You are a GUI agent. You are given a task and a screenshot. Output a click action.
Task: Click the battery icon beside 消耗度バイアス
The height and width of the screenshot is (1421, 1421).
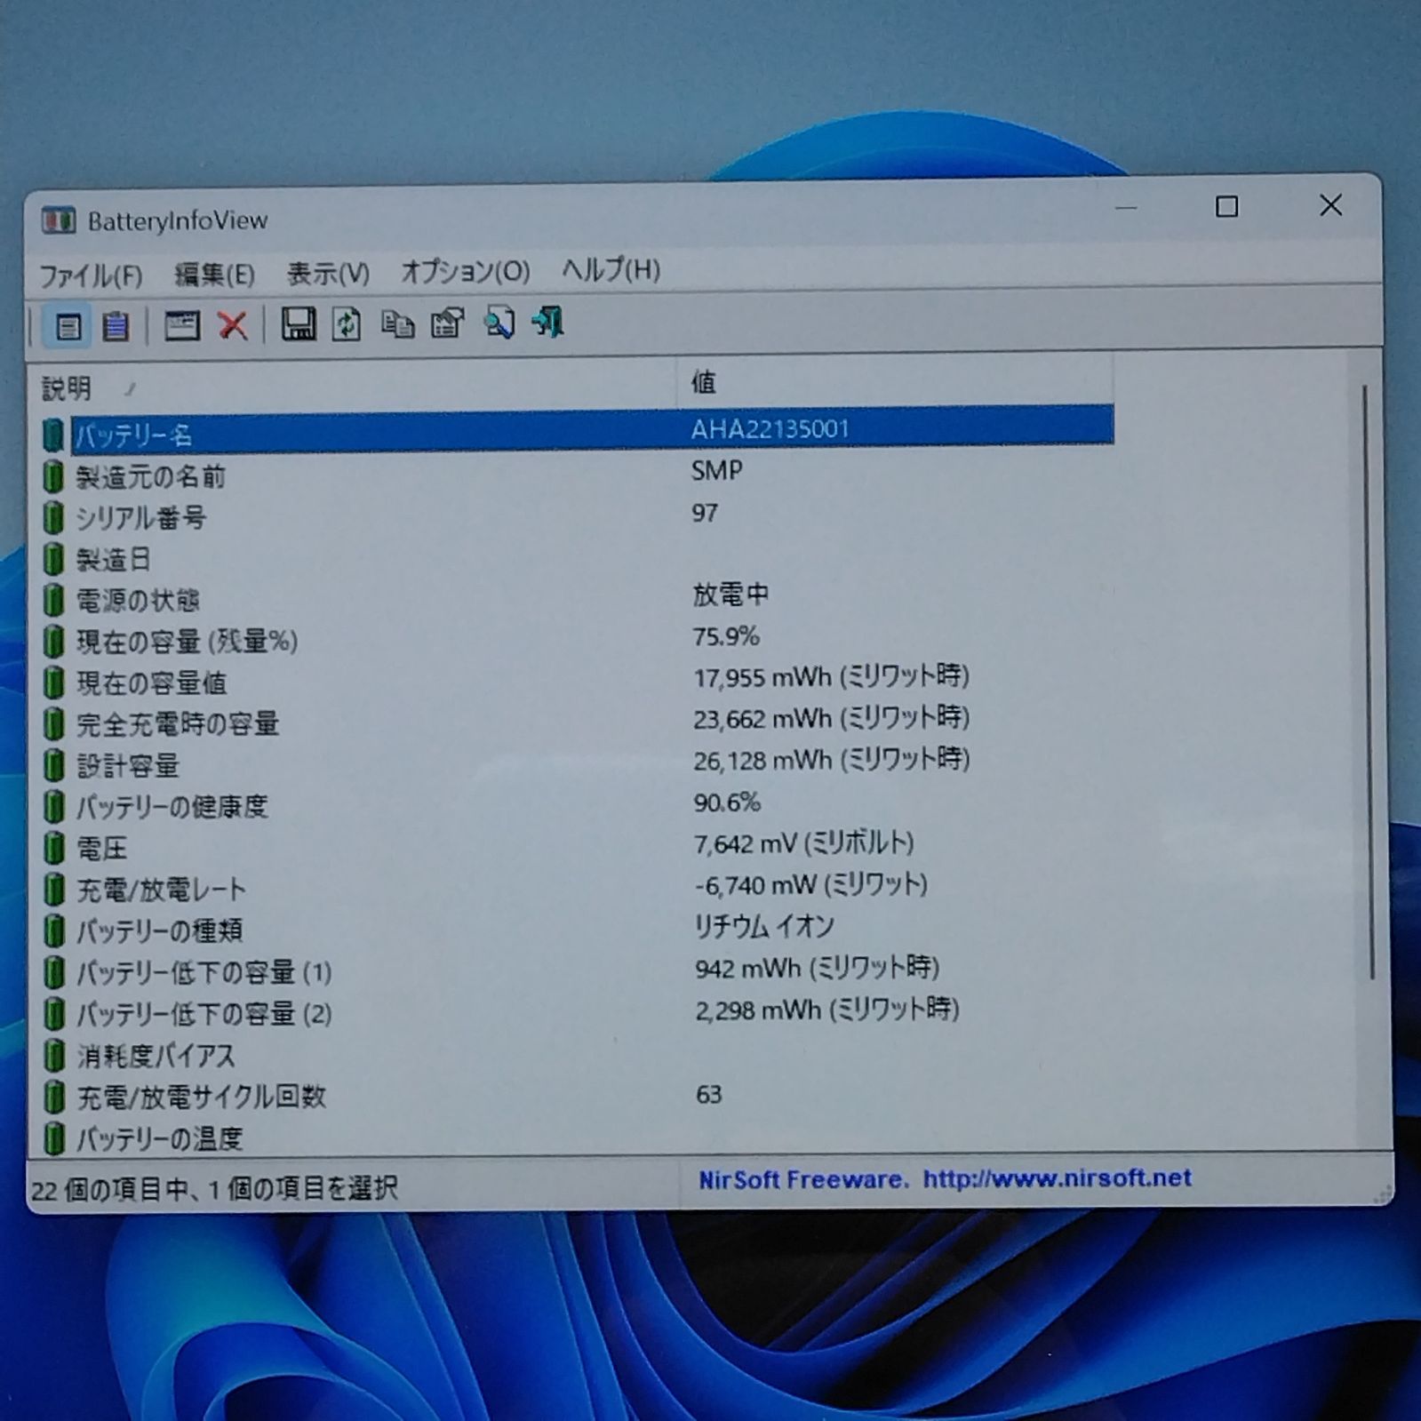pos(54,1056)
